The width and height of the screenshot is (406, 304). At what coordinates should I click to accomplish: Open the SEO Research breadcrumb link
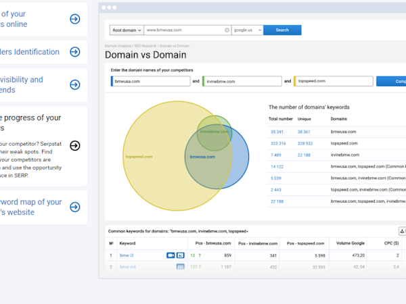click(x=145, y=46)
